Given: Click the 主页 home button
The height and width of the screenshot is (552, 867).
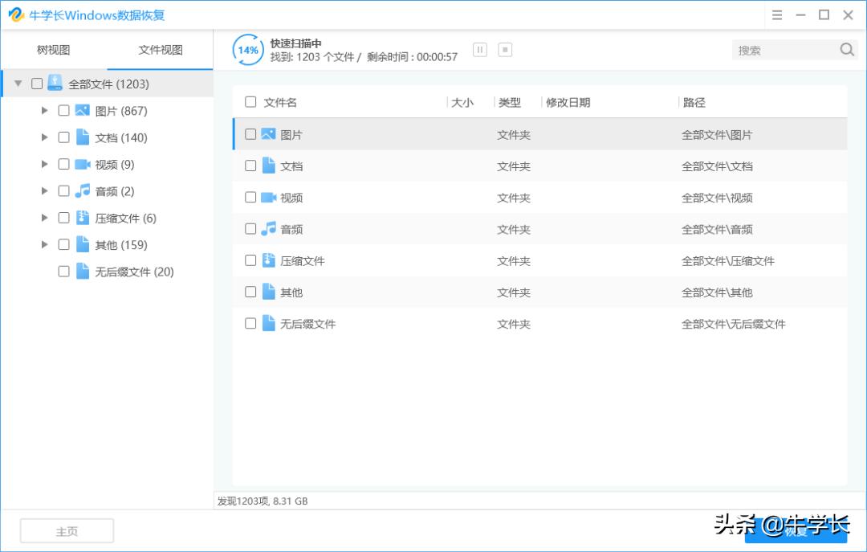Looking at the screenshot, I should 67,530.
